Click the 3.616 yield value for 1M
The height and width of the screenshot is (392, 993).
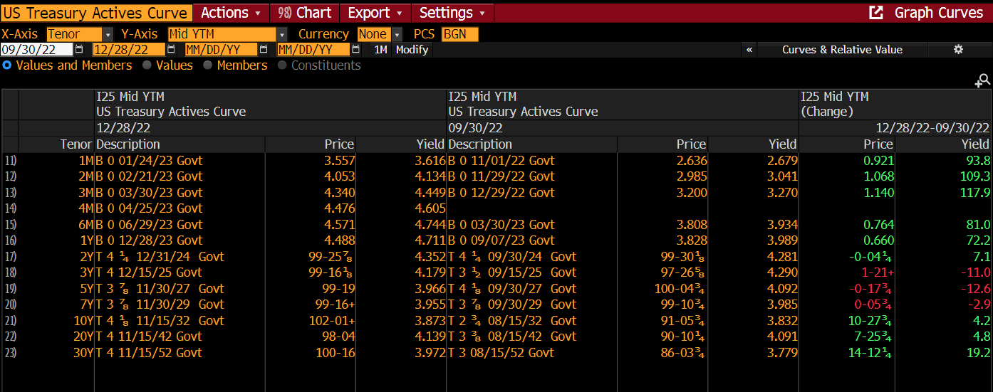point(430,161)
